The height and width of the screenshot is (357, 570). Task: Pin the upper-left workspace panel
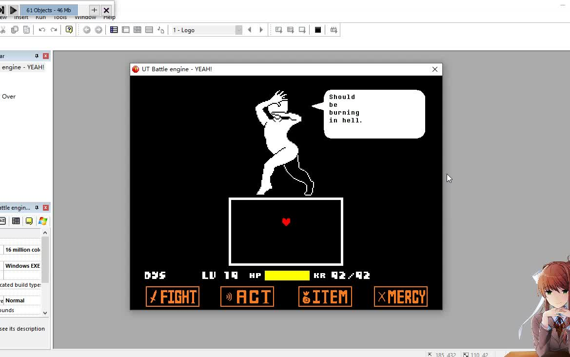tap(37, 56)
